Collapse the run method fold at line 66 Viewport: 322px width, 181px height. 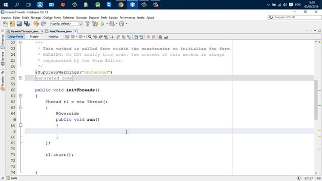click(x=21, y=125)
